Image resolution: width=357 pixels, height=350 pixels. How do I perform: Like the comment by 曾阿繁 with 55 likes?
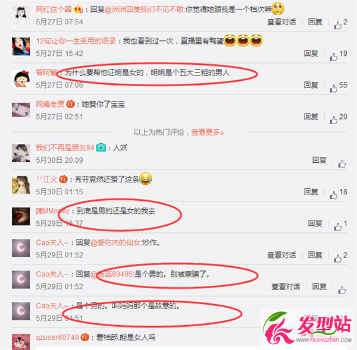point(334,88)
